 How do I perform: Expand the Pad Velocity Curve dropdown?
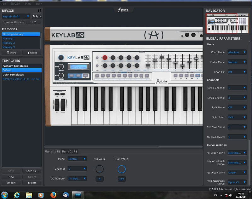237,173
